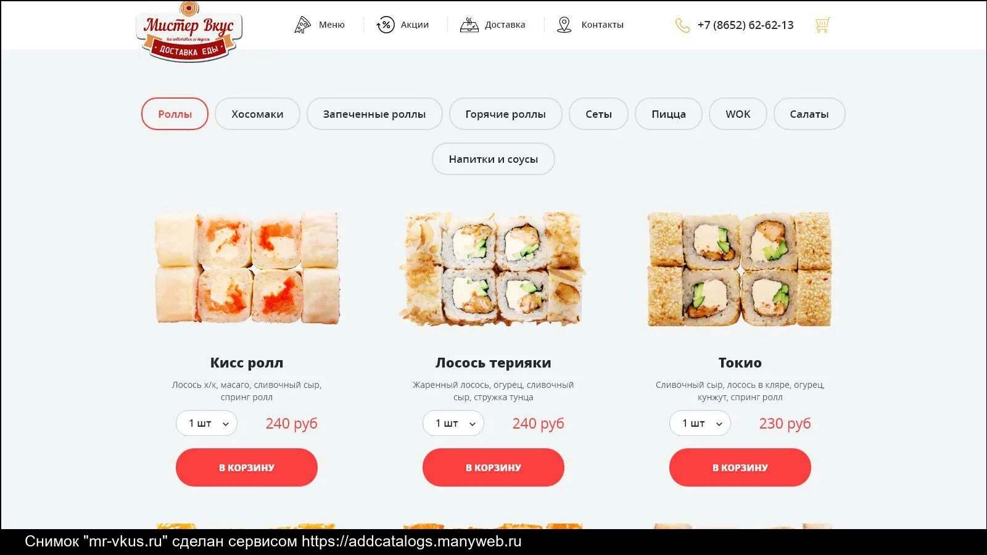Open quantity dropdown for Лосось терияки

pyautogui.click(x=453, y=423)
